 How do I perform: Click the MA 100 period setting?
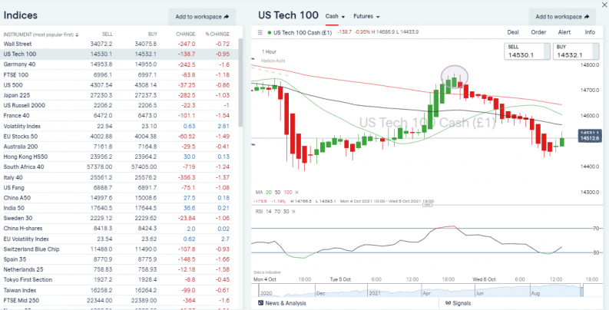point(288,192)
